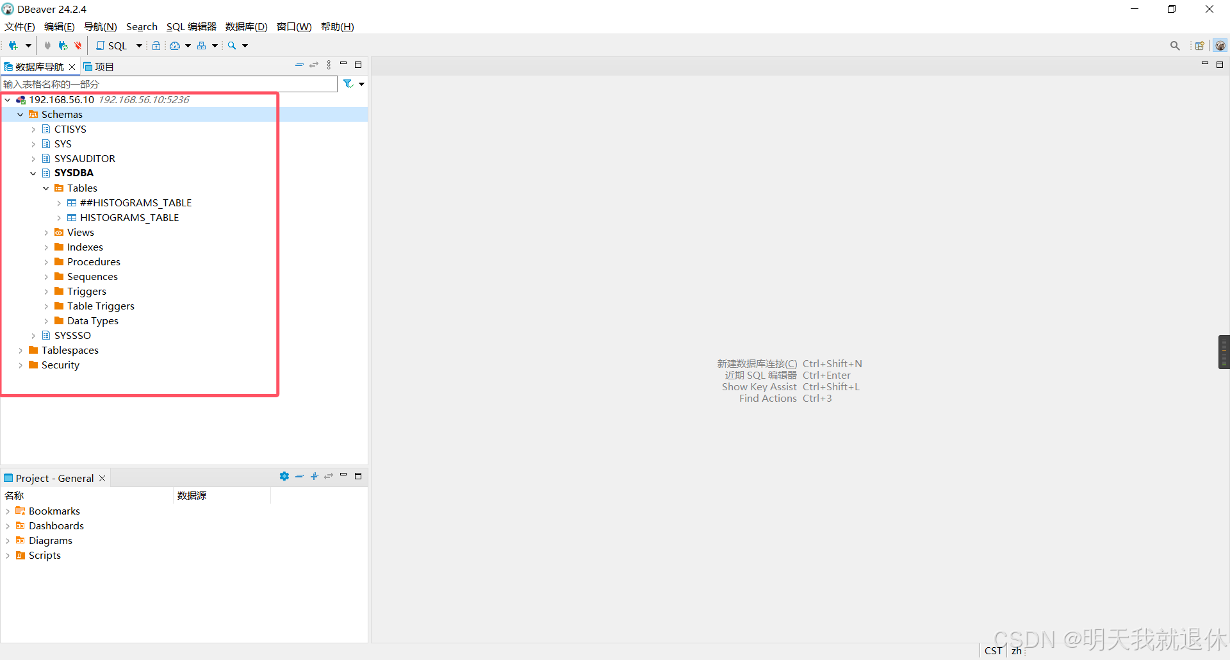
Task: Click the magnifier search icon in left toolbar
Action: [232, 45]
